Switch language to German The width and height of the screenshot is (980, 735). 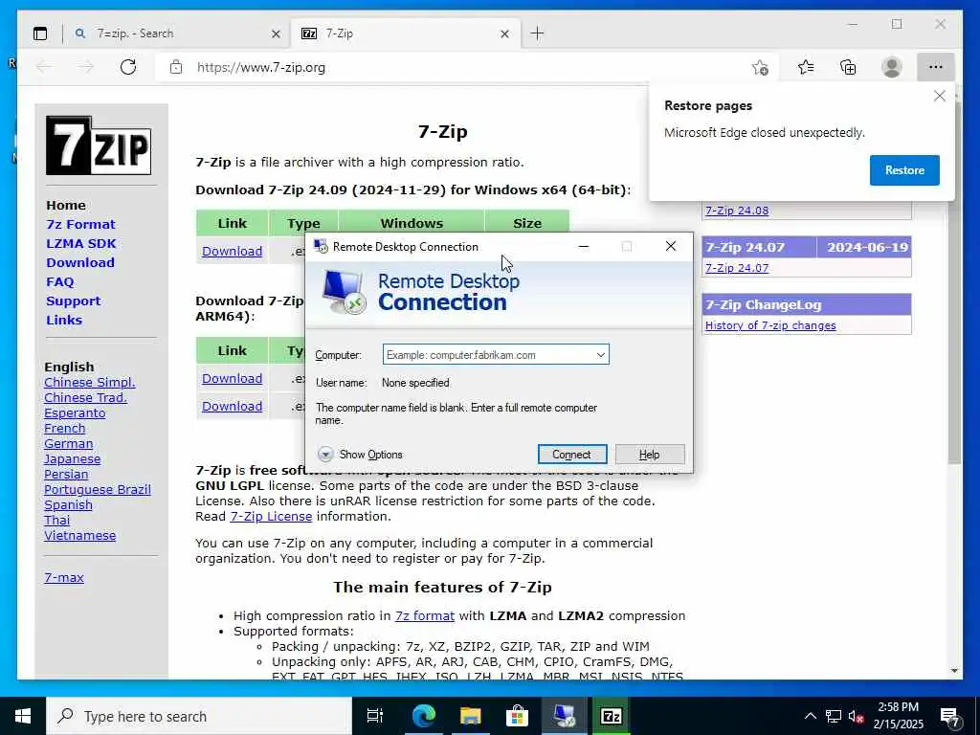point(68,444)
